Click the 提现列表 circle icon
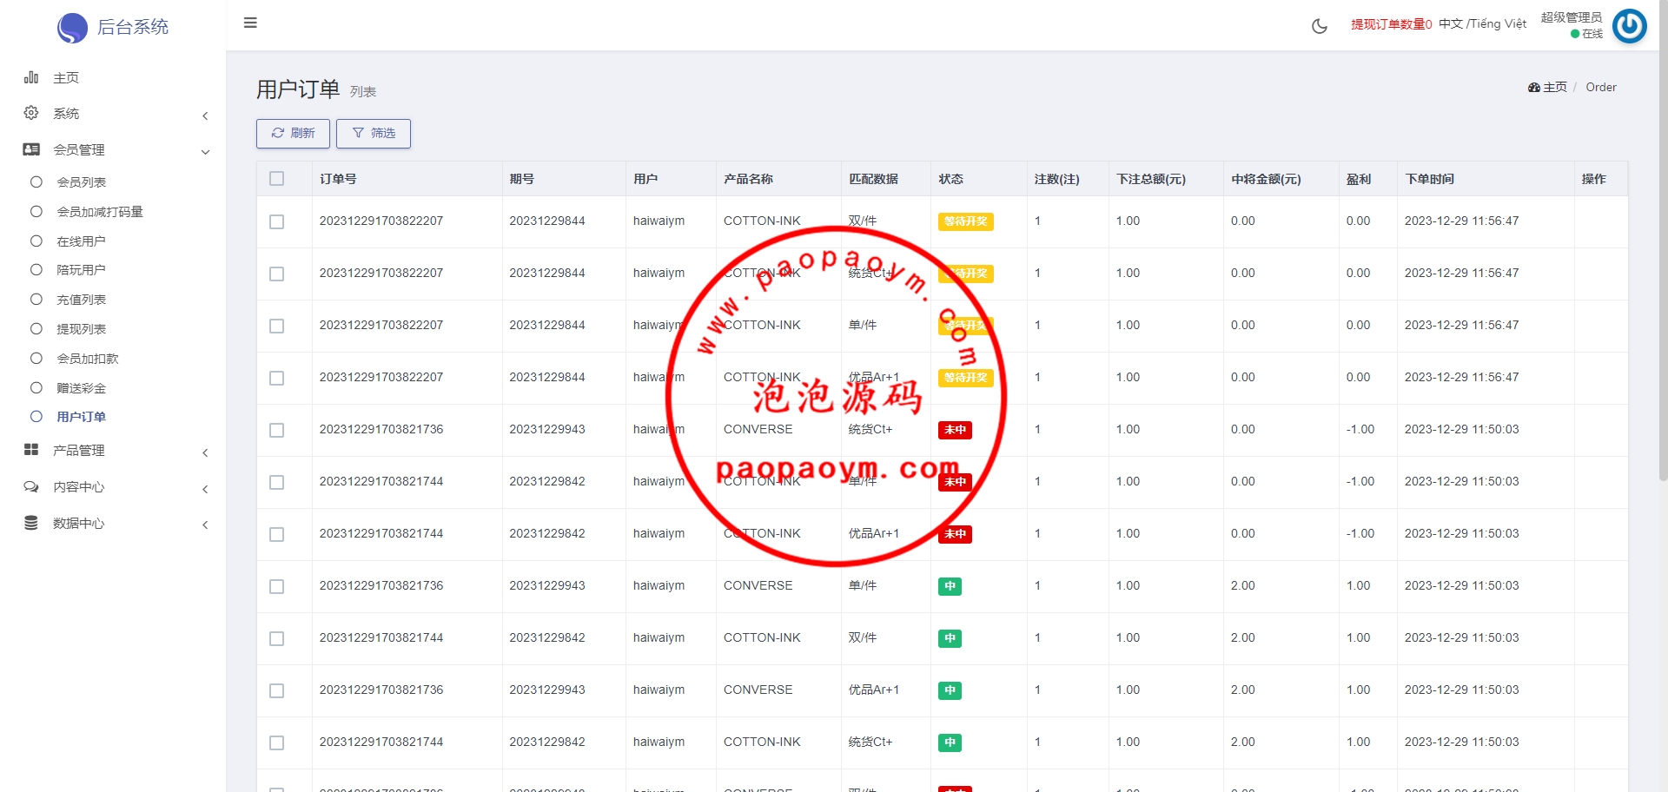The height and width of the screenshot is (792, 1668). (x=36, y=328)
